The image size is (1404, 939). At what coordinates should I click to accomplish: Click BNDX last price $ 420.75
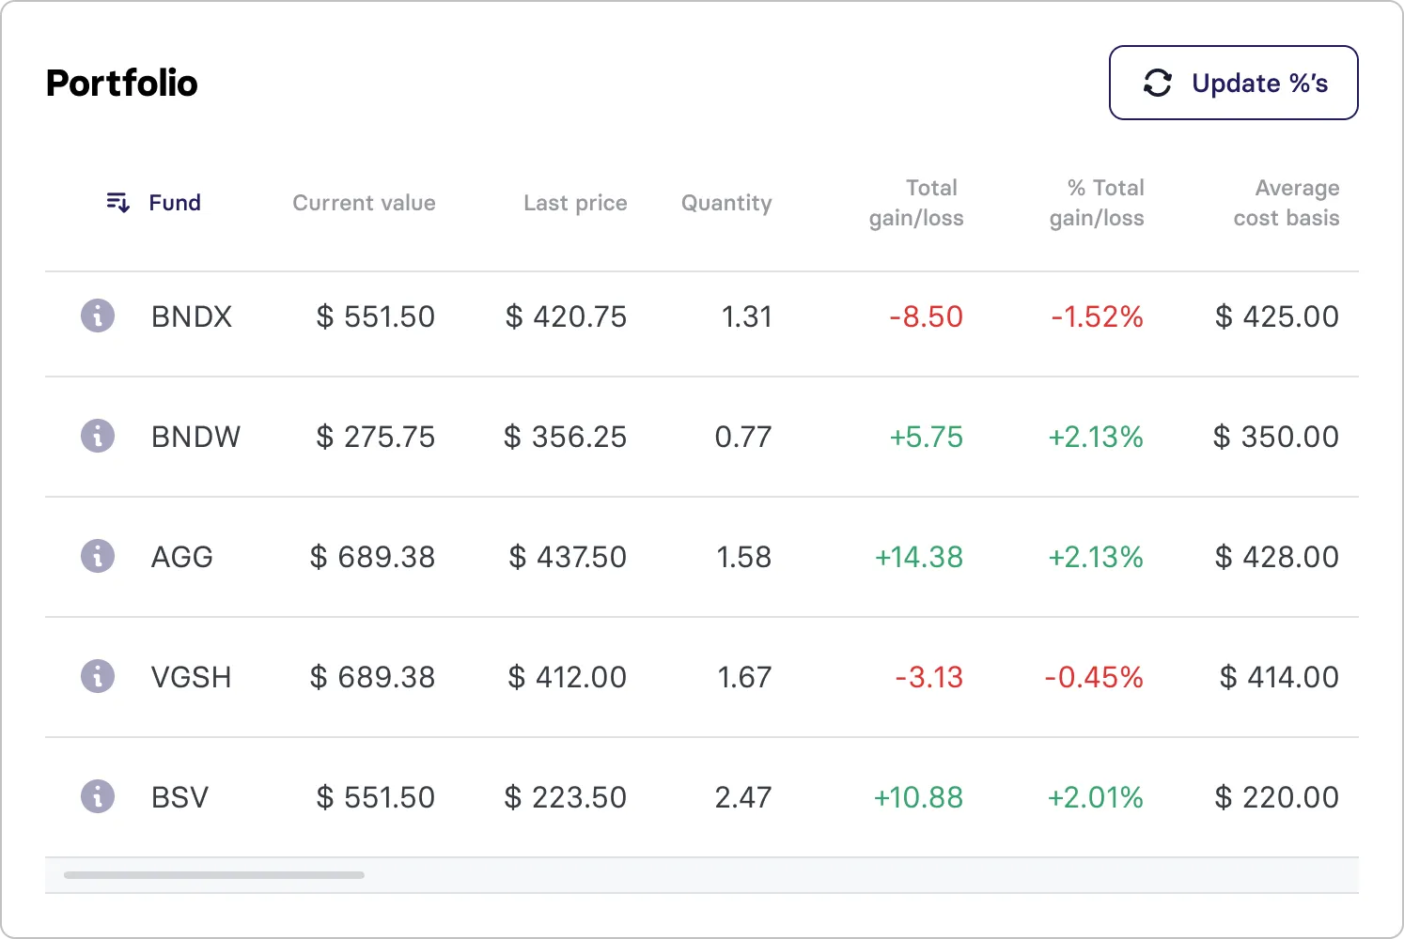tap(566, 316)
